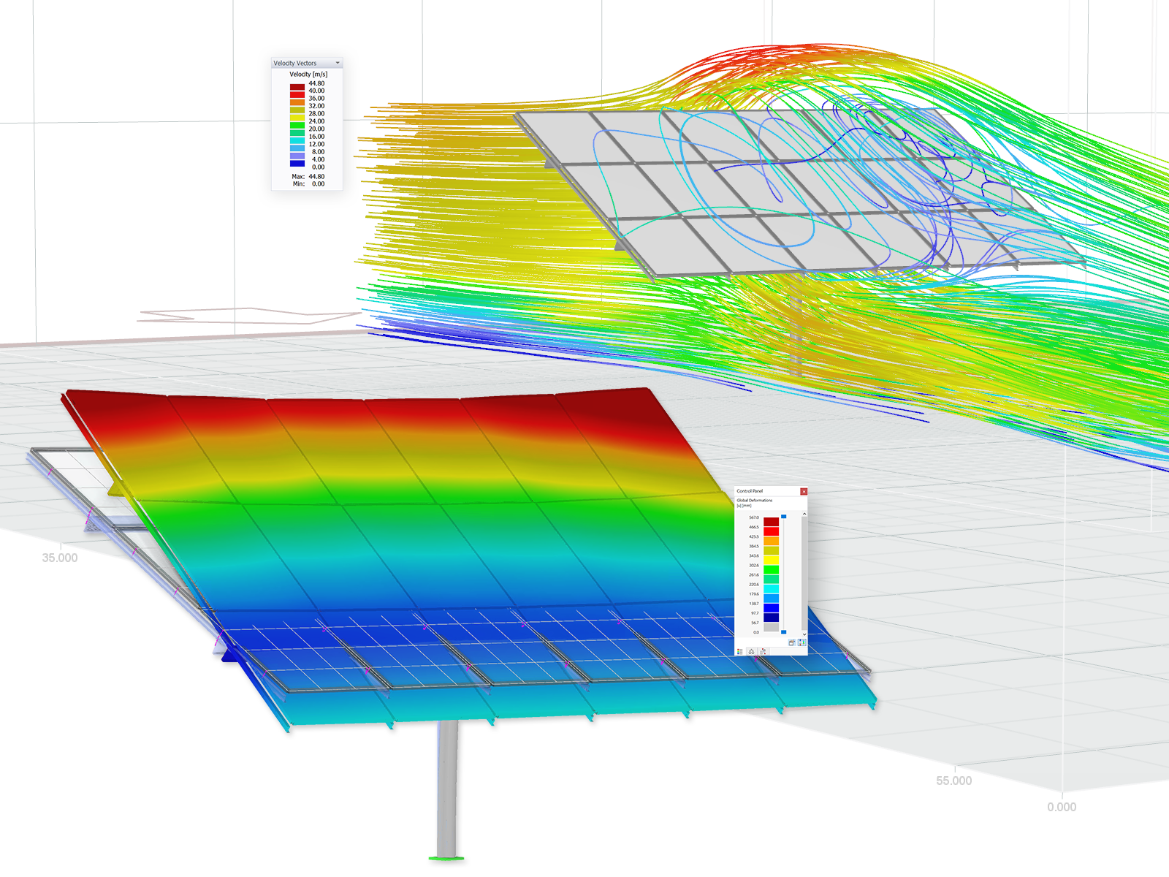This screenshot has width=1169, height=877.
Task: Select the orange 425.5 deformation swatch
Action: coord(772,541)
